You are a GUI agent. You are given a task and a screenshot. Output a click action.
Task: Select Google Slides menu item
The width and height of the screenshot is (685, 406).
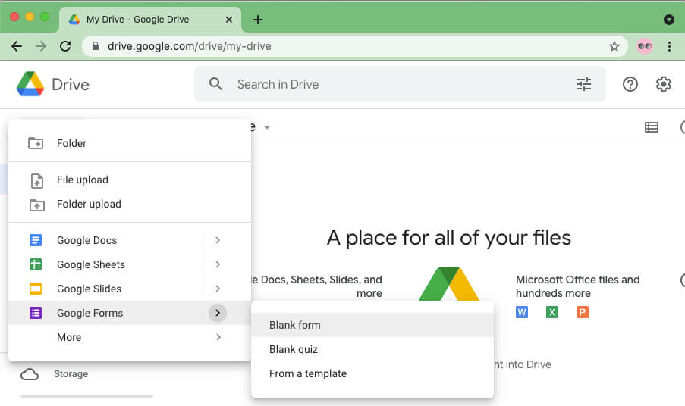[129, 289]
